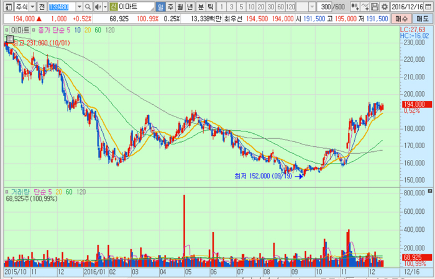Switch to the monthly (월) period
Viewport: 435px width, 279px height.
(180, 6)
